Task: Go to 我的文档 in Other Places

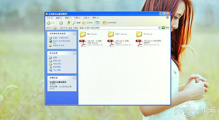Action: click(57, 61)
